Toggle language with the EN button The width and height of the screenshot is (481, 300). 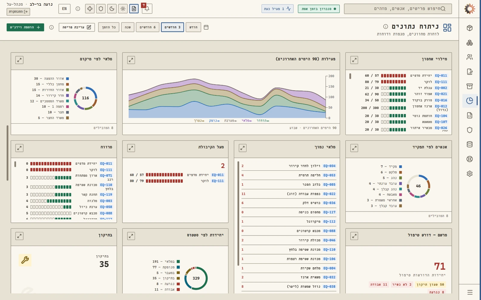[64, 9]
